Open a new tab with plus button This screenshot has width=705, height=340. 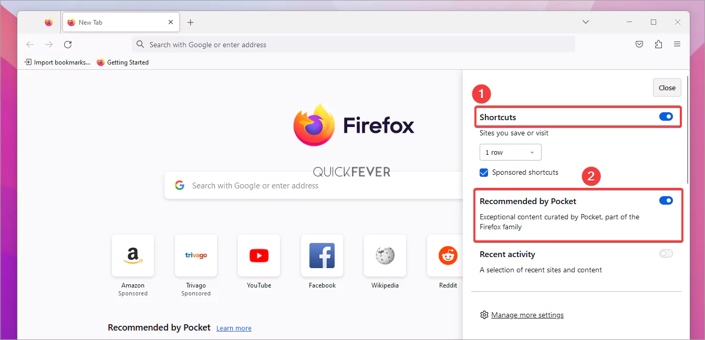pos(191,22)
